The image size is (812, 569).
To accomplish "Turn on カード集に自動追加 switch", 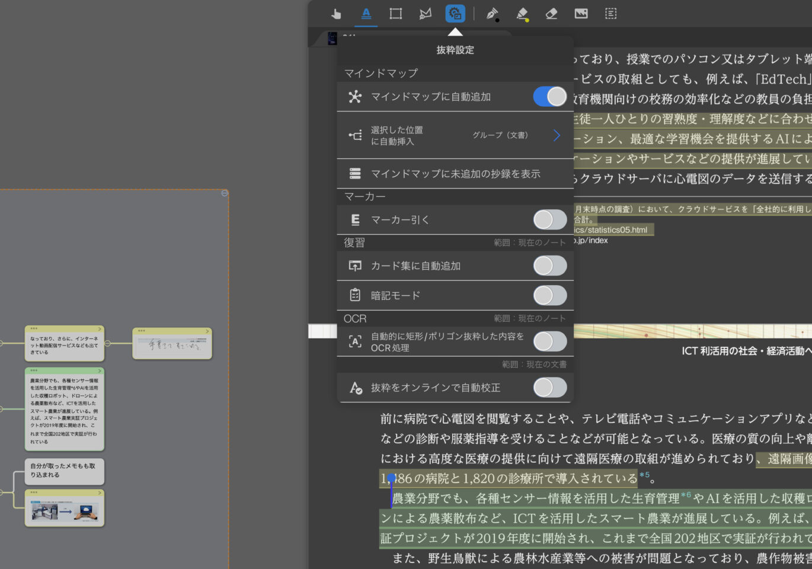I will pos(549,266).
